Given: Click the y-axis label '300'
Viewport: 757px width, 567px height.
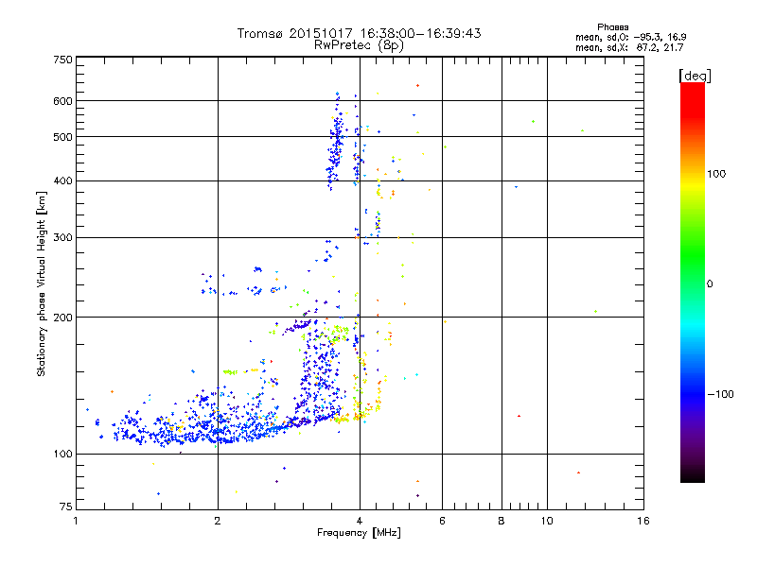Looking at the screenshot, I should (62, 238).
